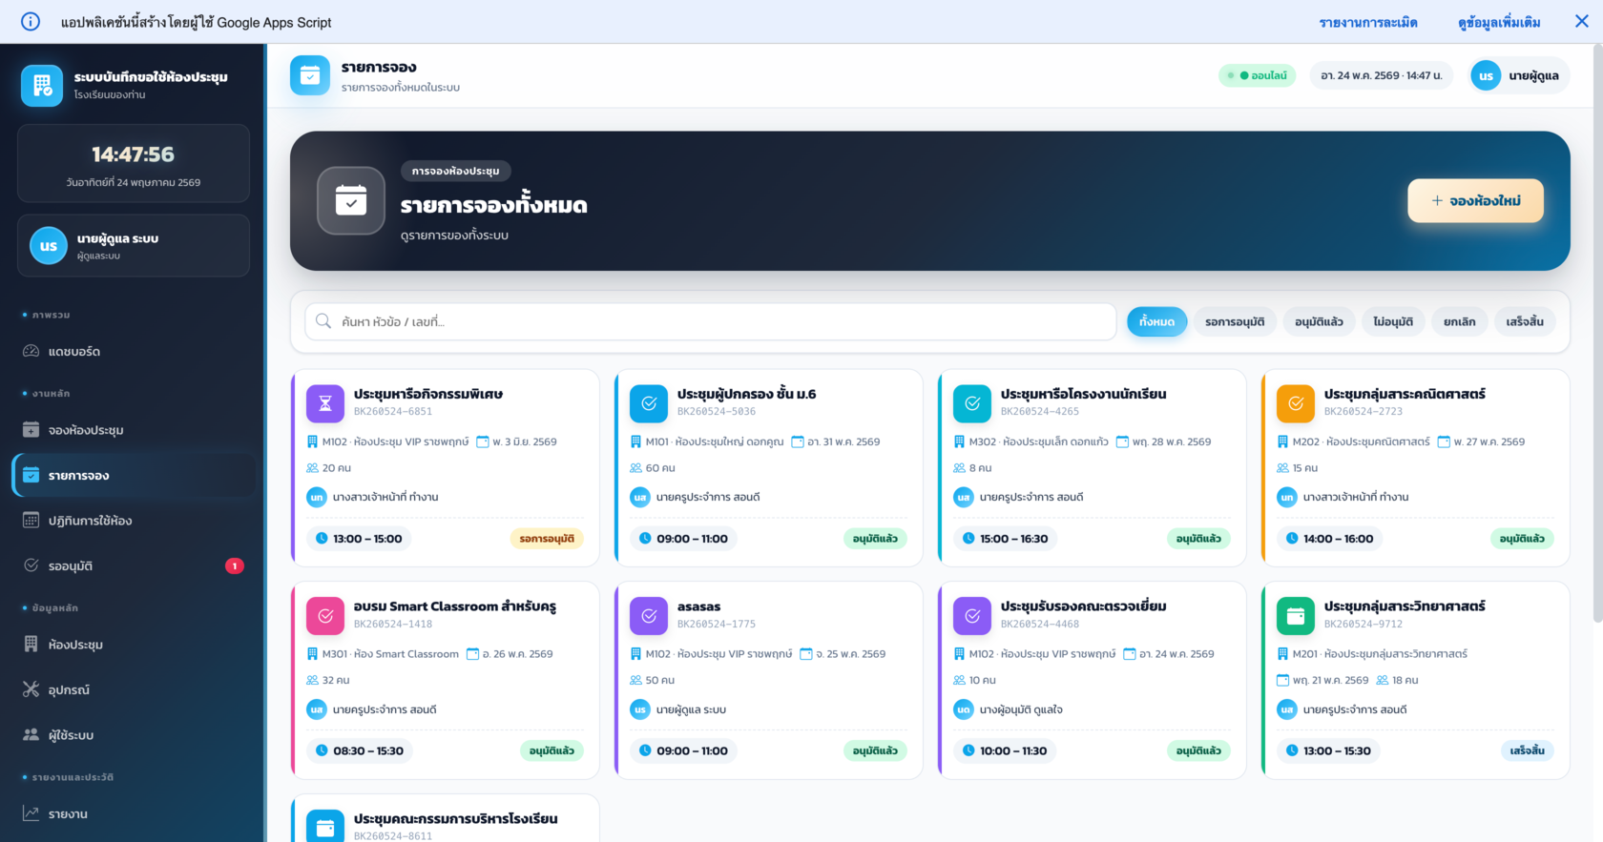Screen dimensions: 1603x842
Task: Click the date อา. 24 พ.ค. 2569 · 14:47 น.
Action: (x=1381, y=75)
